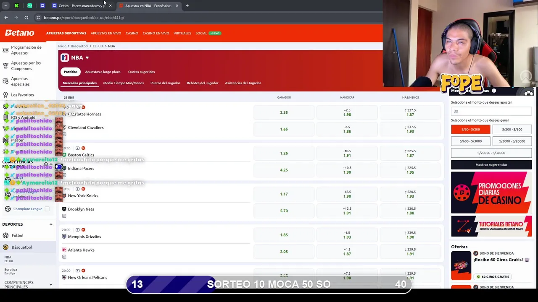Select Knicks handicap -12.5 at 1.90
The width and height of the screenshot is (538, 302).
347,194
